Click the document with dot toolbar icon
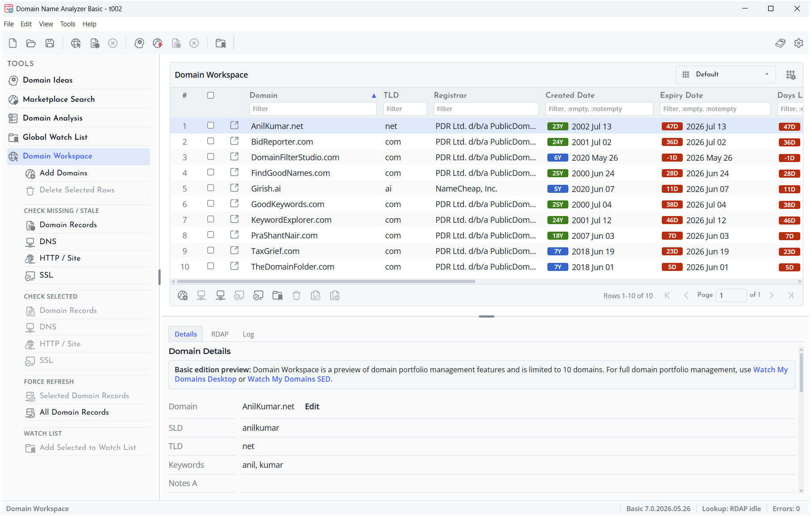 pos(95,43)
